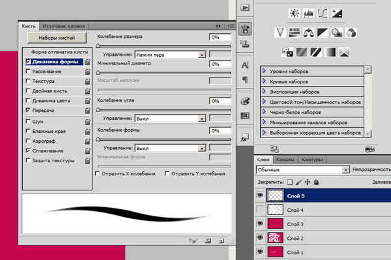The height and width of the screenshot is (260, 391).
Task: Select the Curves adjustment icon
Action: pyautogui.click(x=323, y=13)
